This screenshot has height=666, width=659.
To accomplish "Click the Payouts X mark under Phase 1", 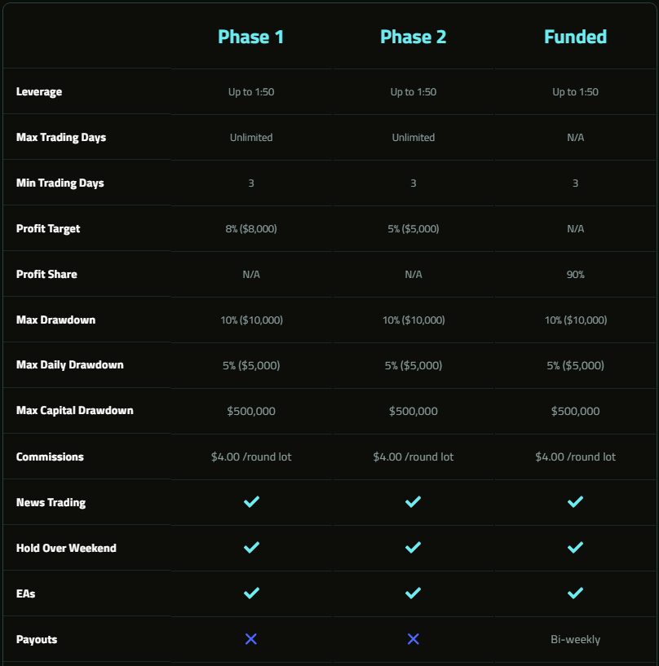I will coord(251,639).
